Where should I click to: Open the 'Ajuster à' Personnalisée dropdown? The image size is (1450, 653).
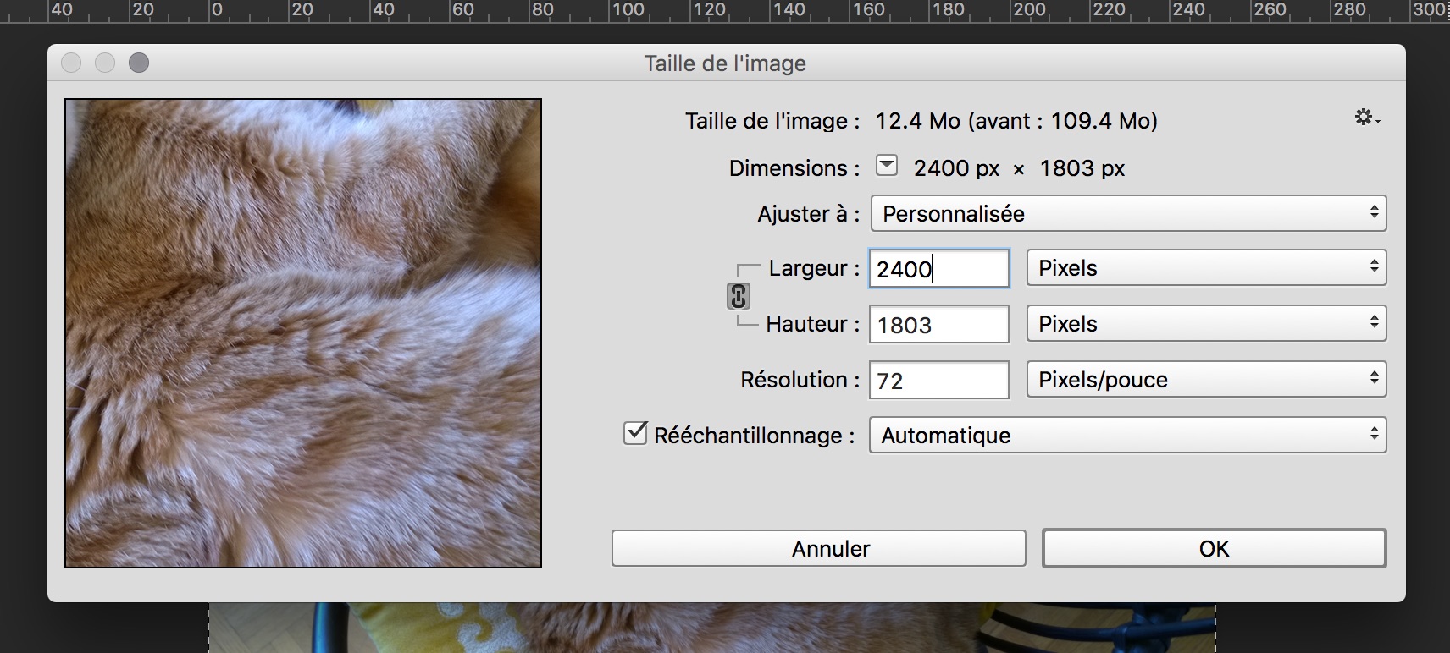tap(1127, 213)
